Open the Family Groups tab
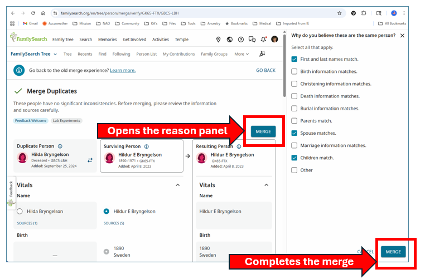The width and height of the screenshot is (425, 279). 214,54
